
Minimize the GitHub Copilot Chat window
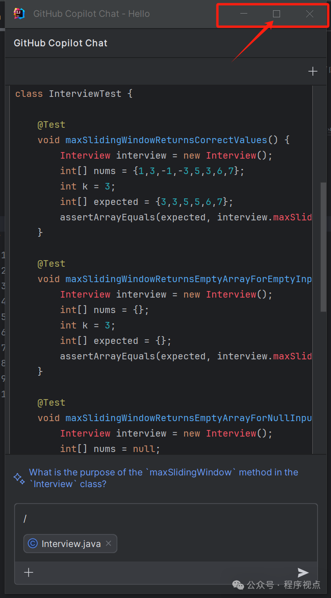tap(244, 14)
